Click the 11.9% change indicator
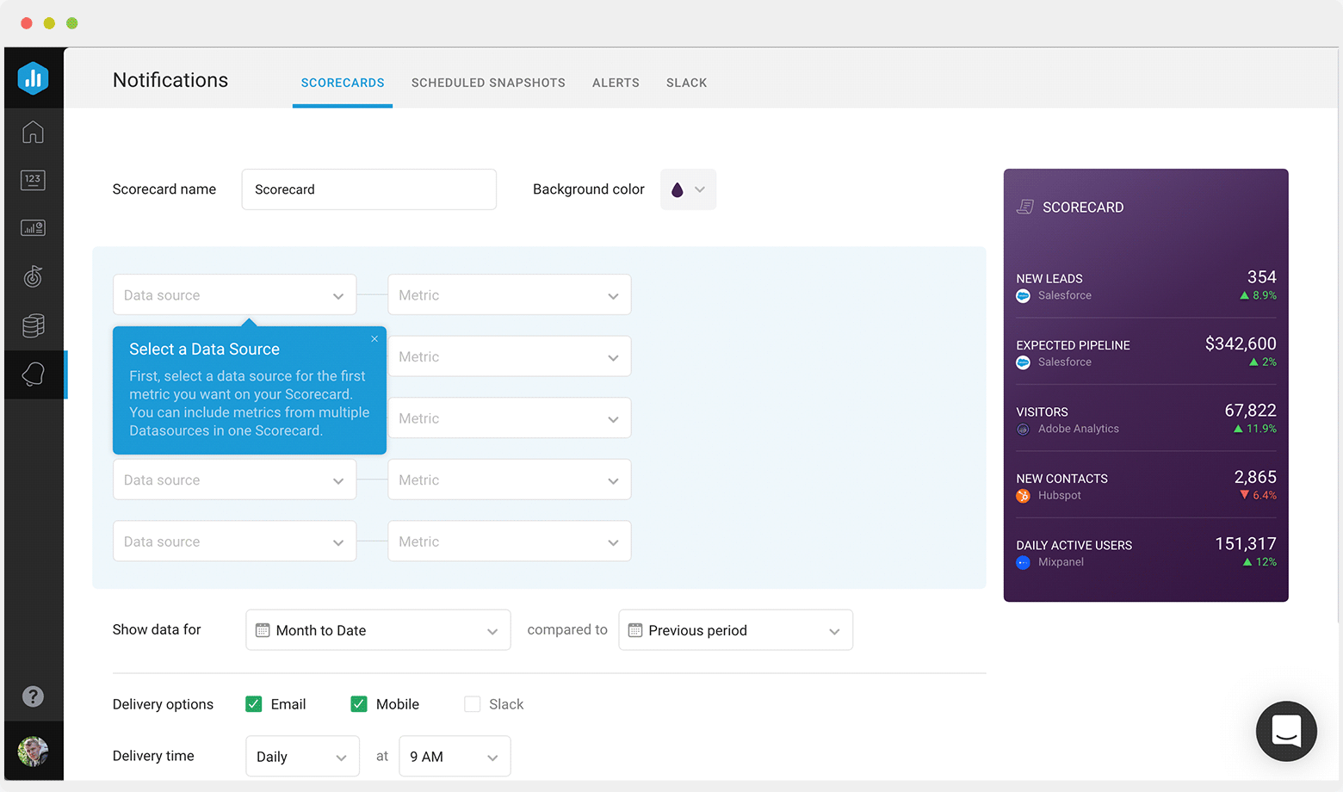Viewport: 1343px width, 792px height. pos(1254,429)
